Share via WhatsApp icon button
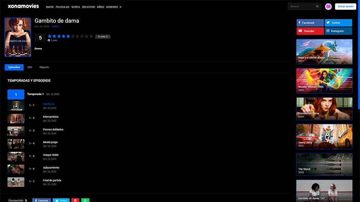 click(x=85, y=201)
